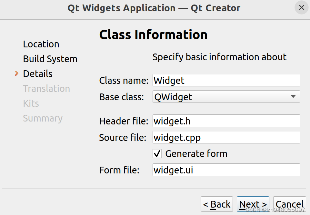Click the Kits step in sidebar
The height and width of the screenshot is (215, 310).
pyautogui.click(x=31, y=103)
